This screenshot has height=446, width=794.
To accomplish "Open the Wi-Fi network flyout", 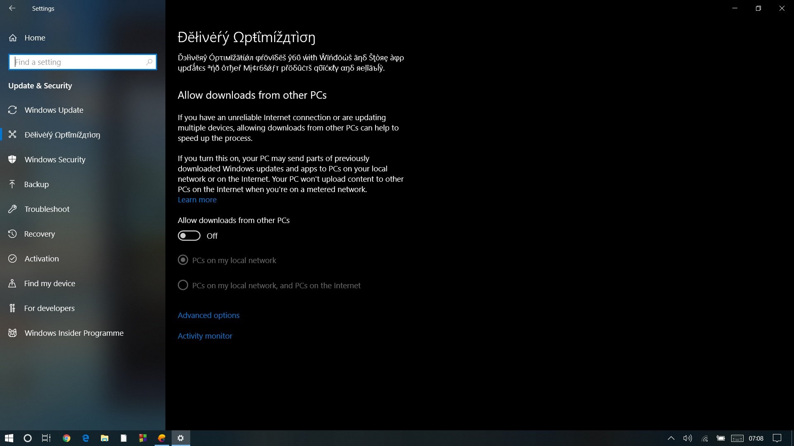I will pyautogui.click(x=705, y=438).
